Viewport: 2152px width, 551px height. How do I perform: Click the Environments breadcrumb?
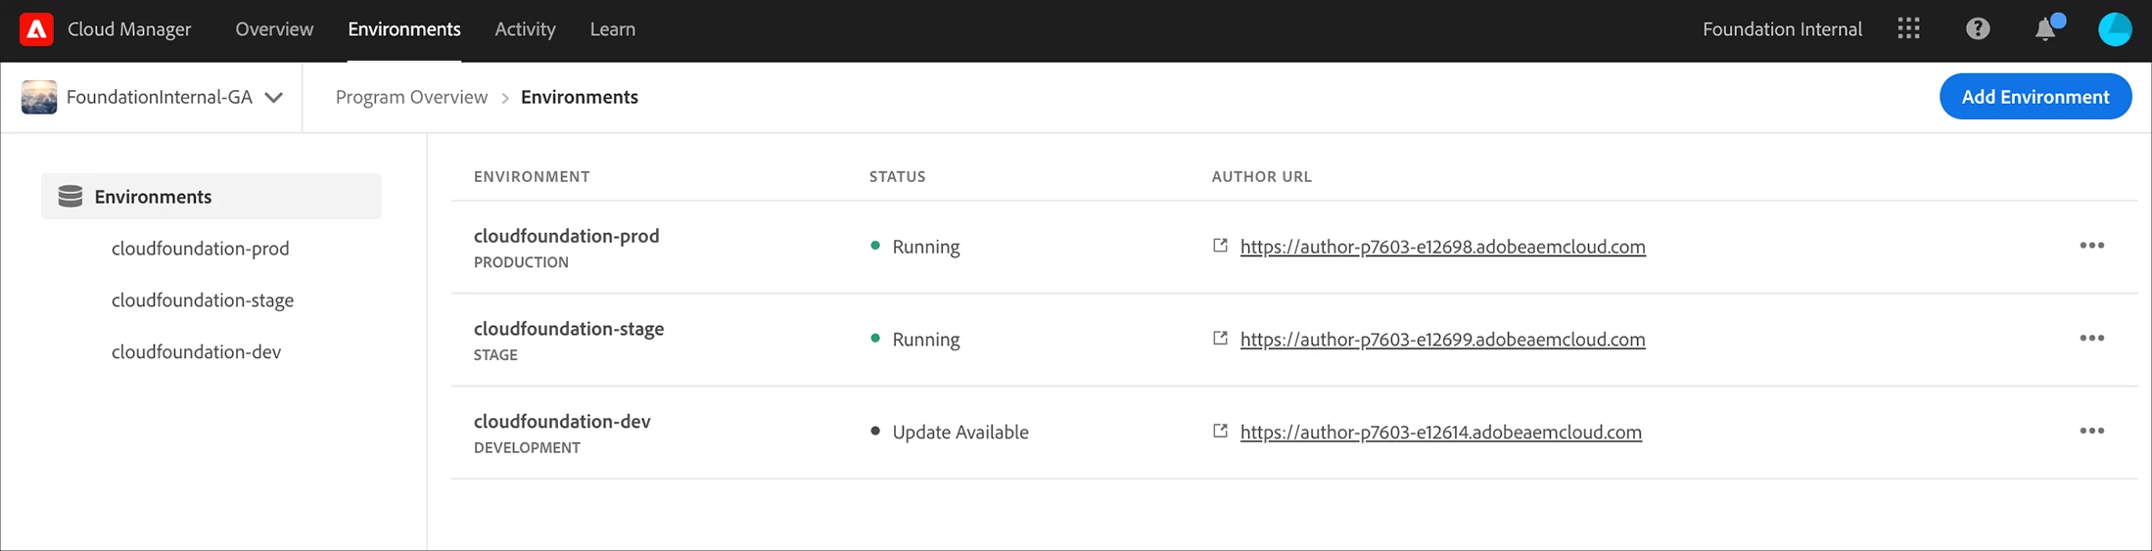tap(580, 97)
